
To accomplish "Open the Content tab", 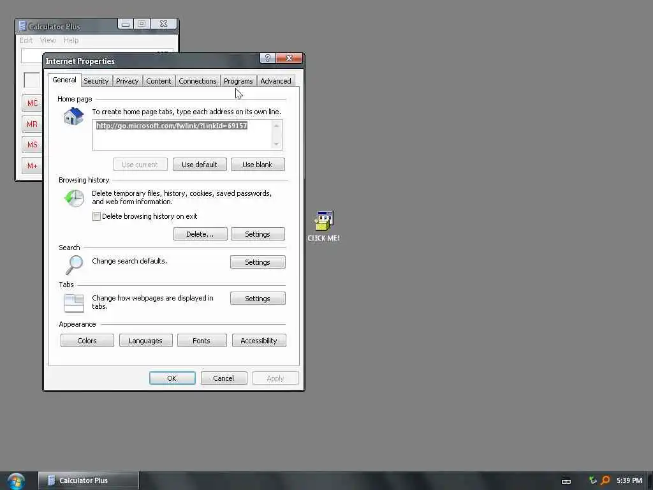I will coord(158,81).
